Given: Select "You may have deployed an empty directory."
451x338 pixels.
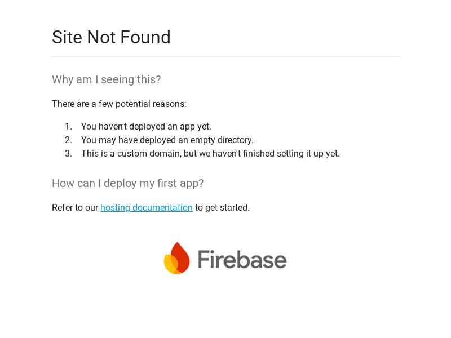Looking at the screenshot, I should click(167, 140).
